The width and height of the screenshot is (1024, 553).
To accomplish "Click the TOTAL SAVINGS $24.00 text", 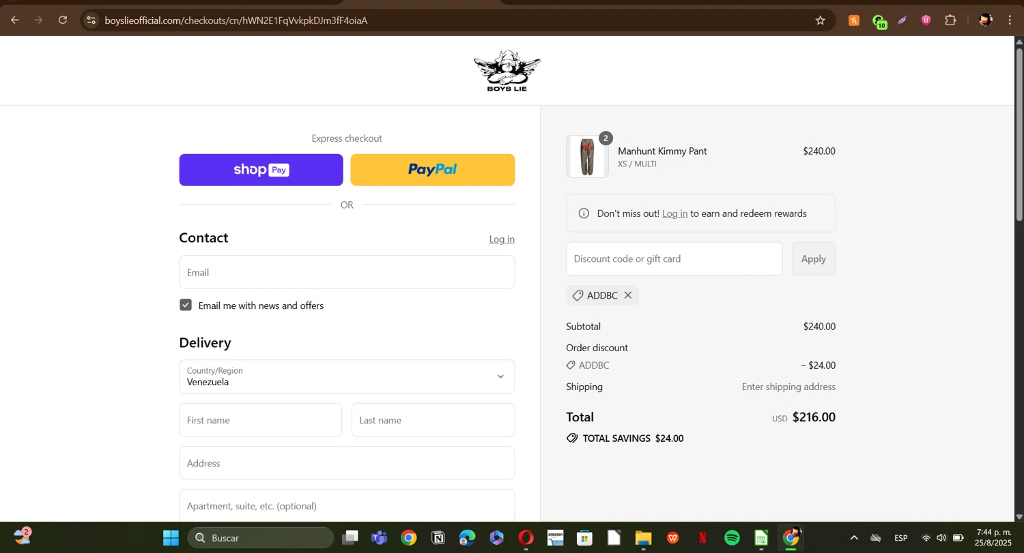I will (633, 438).
